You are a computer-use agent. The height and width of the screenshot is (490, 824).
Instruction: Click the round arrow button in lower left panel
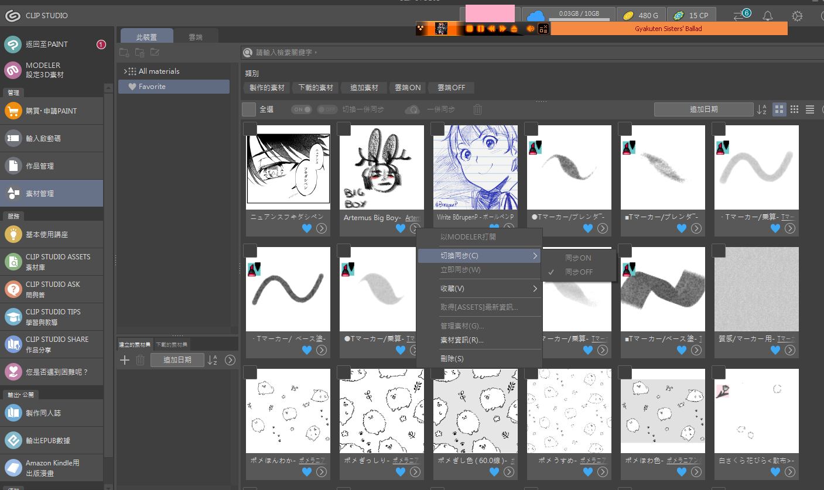pyautogui.click(x=230, y=360)
